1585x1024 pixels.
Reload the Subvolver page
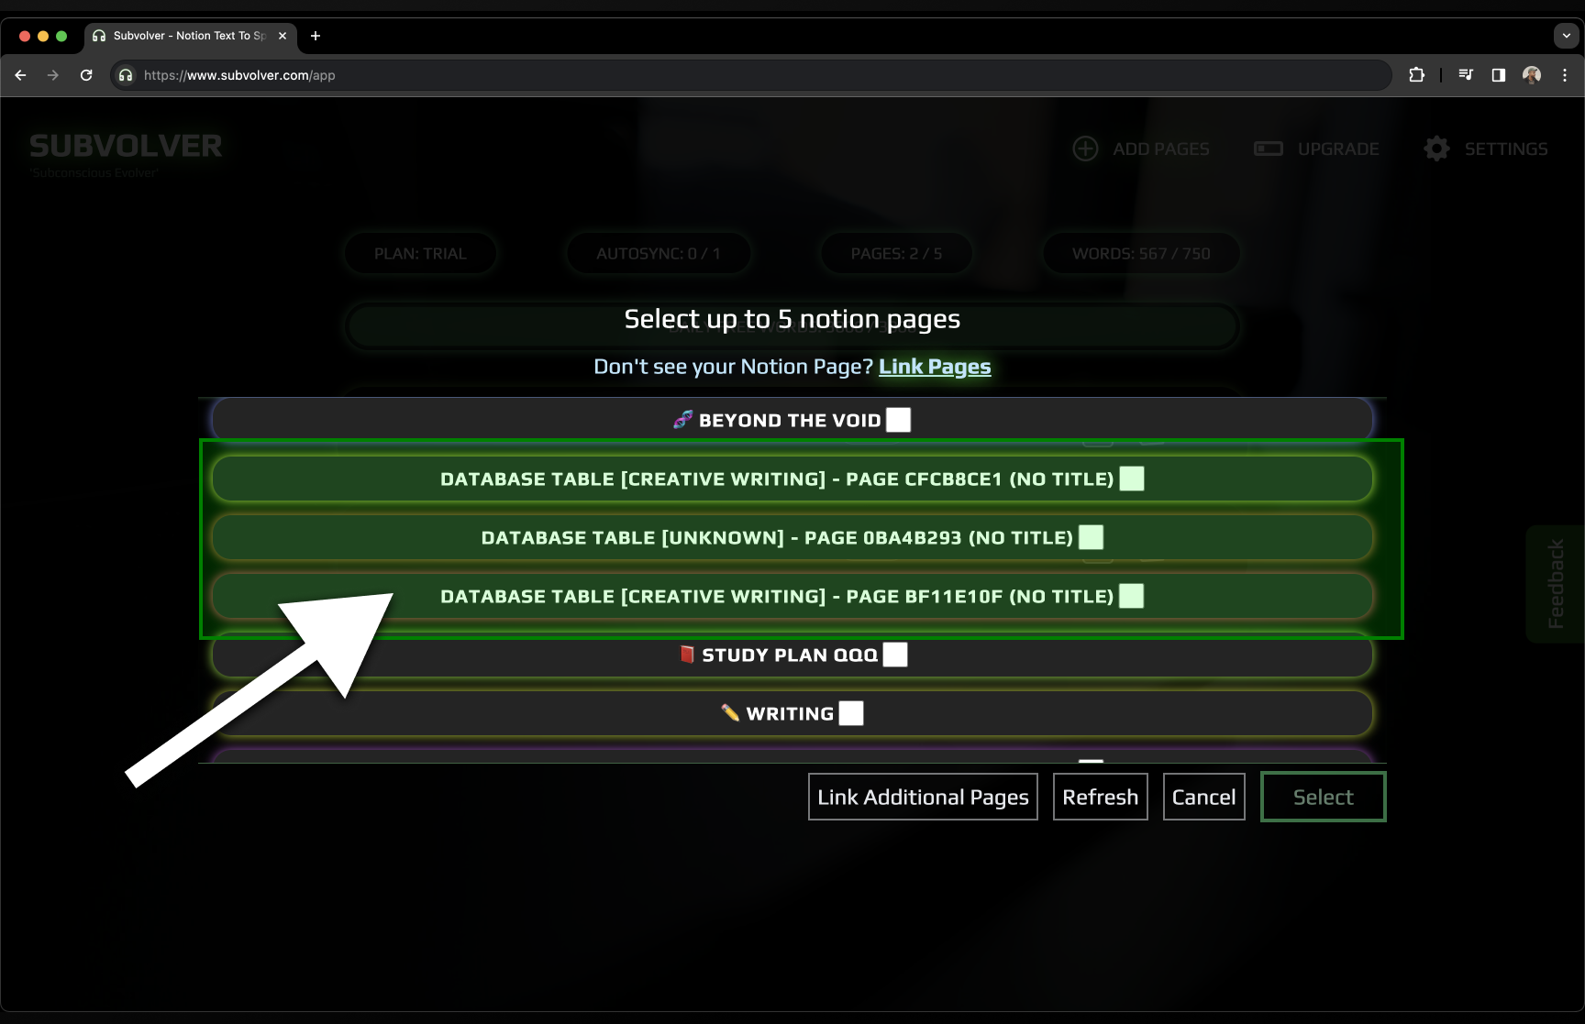coord(86,75)
